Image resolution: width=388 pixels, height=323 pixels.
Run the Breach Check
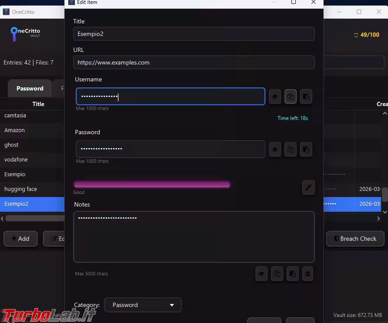click(354, 239)
